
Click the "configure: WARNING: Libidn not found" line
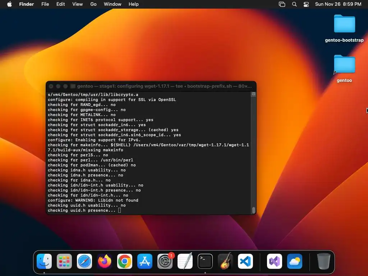(93, 200)
